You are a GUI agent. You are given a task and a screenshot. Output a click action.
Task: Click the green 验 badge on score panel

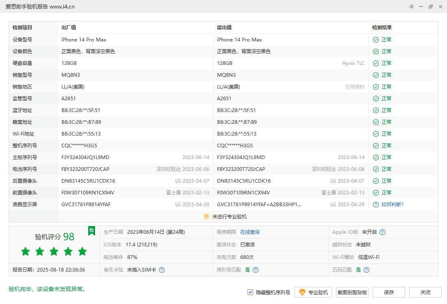pos(92,231)
